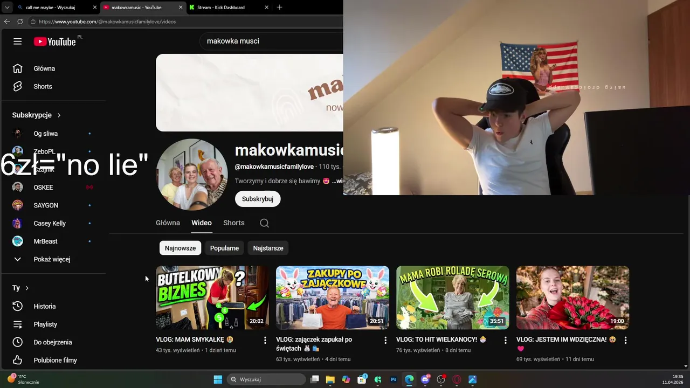
Task: Open Discord from the taskbar
Action: pos(425,379)
